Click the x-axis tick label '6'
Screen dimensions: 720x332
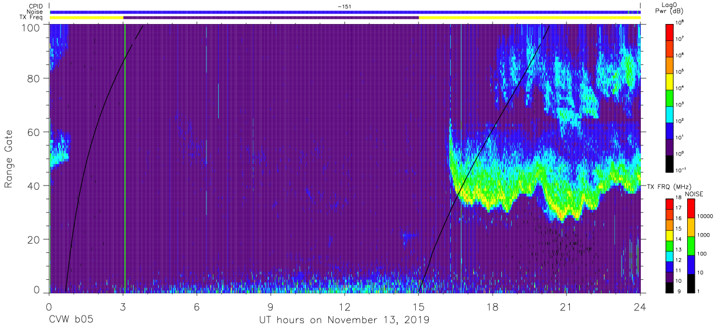click(196, 307)
